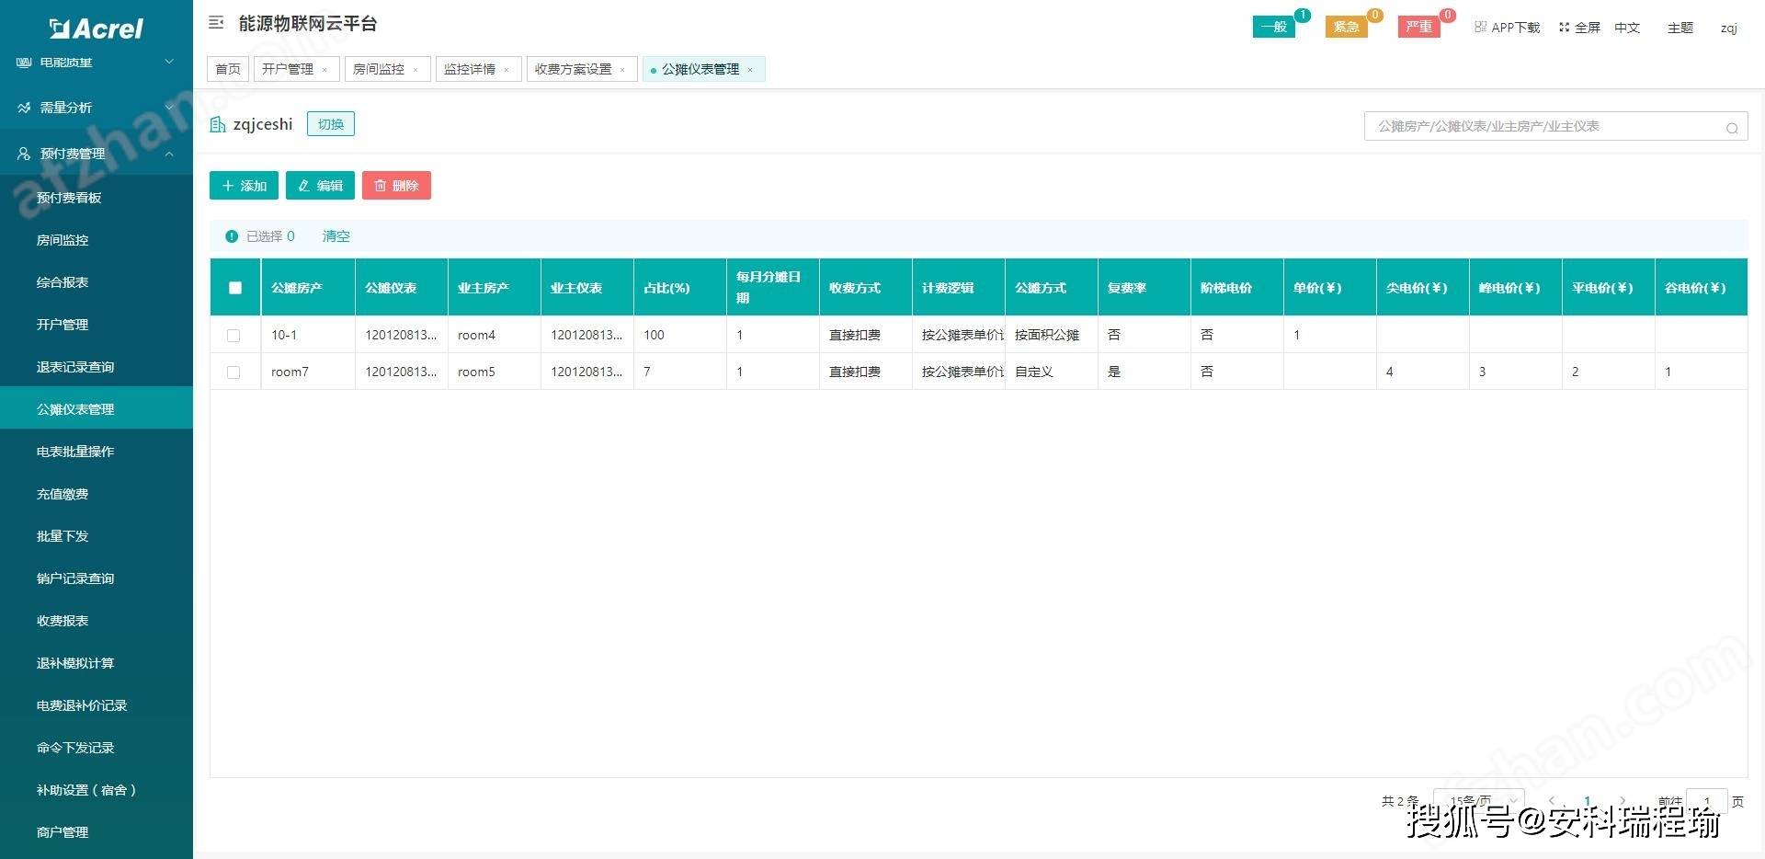
Task: Collapse the 预付费管理 menu chevron
Action: [169, 154]
